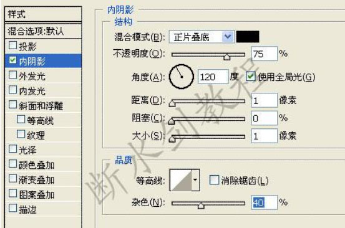Click the angle field showing 120
The height and width of the screenshot is (228, 345).
pyautogui.click(x=213, y=77)
